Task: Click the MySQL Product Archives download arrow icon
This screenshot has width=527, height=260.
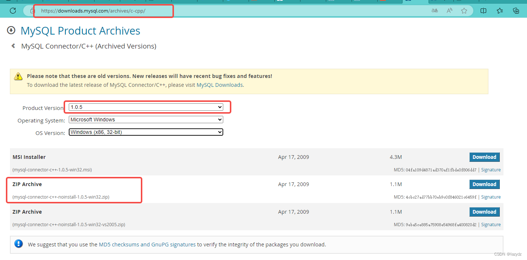Action: (11, 30)
